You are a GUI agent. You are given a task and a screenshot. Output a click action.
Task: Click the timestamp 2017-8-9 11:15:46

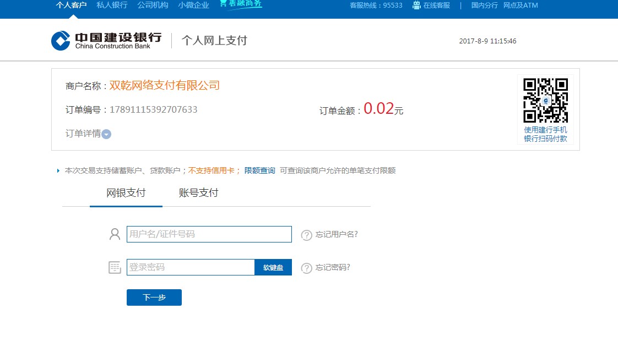tap(487, 41)
